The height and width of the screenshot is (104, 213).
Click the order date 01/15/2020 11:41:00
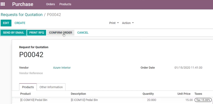pyautogui.click(x=188, y=68)
